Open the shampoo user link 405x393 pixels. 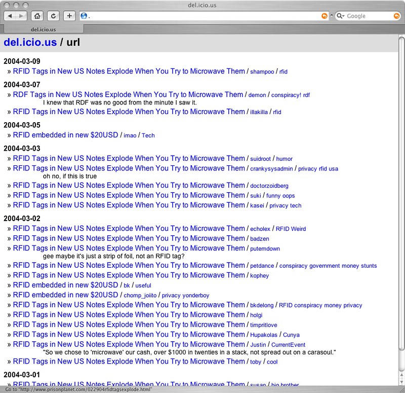pos(262,72)
